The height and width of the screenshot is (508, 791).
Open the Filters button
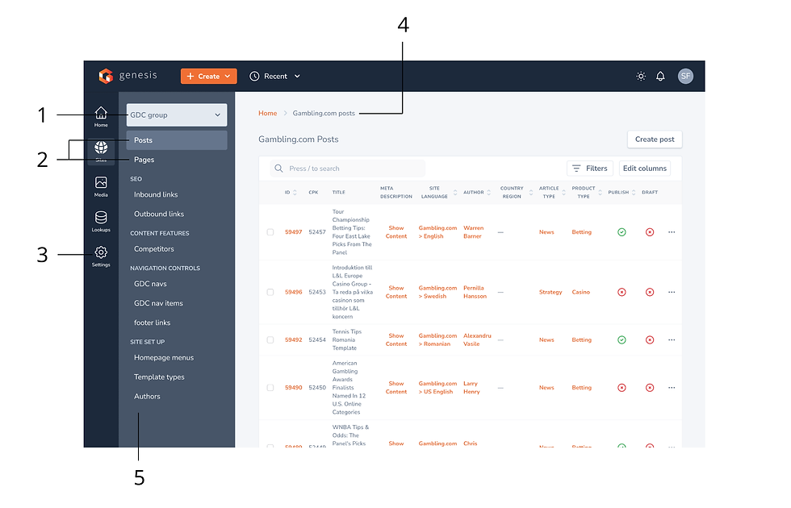tap(590, 169)
